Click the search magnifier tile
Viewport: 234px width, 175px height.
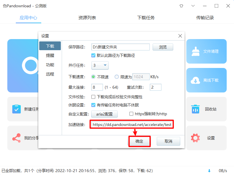click(x=23, y=66)
